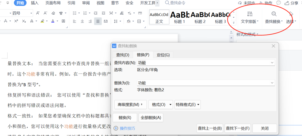Open 插入 ribbon tab

[x=35, y=3]
